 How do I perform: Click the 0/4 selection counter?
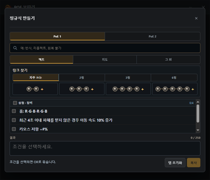(191, 103)
